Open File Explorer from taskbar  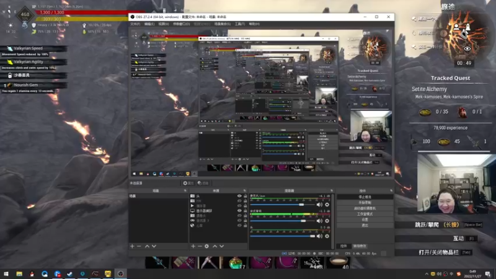(x=19, y=274)
